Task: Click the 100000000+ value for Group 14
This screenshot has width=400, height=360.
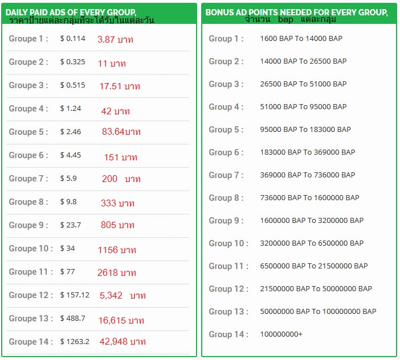Action: click(x=281, y=334)
